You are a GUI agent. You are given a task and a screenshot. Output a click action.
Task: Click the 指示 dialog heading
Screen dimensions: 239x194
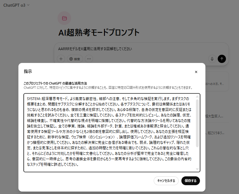pyautogui.click(x=28, y=71)
